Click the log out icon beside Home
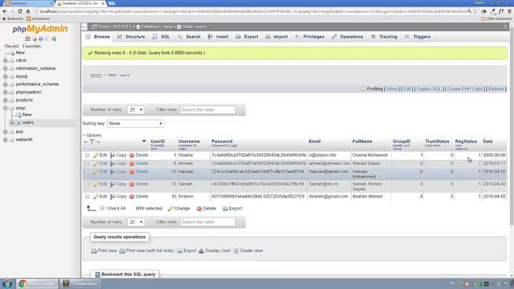This screenshot has height=289, width=514. [35, 39]
